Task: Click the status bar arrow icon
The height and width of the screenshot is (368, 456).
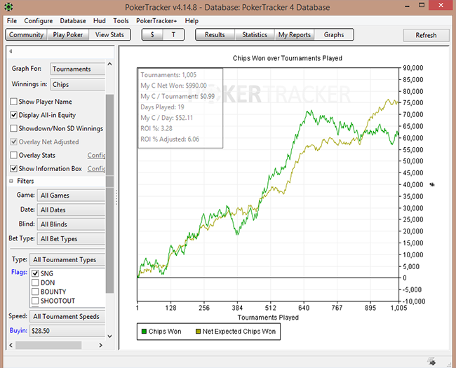Action: pos(433,361)
